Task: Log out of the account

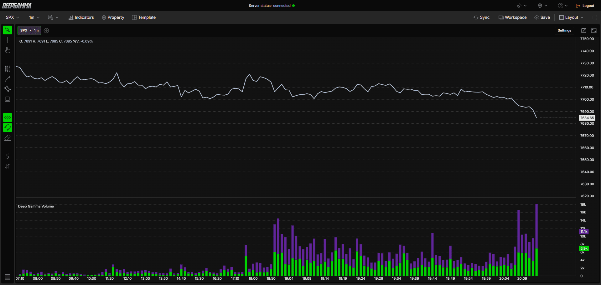Action: (585, 6)
